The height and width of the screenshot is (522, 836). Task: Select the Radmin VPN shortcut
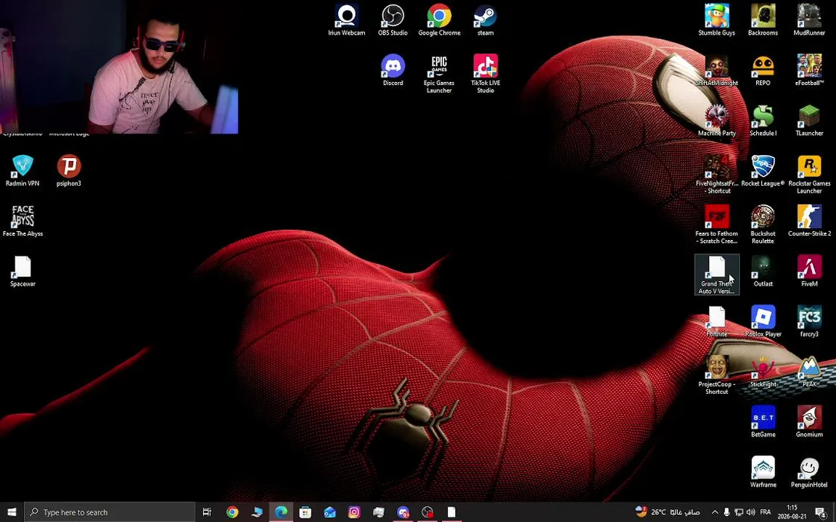[22, 170]
